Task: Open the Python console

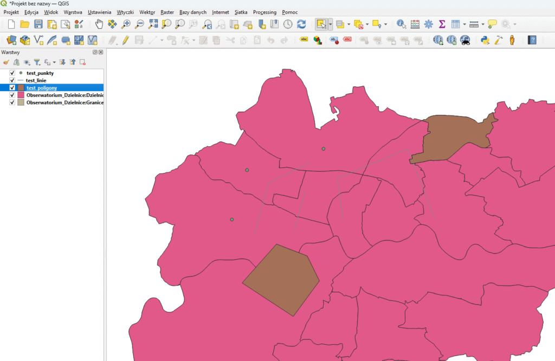Action: click(485, 40)
